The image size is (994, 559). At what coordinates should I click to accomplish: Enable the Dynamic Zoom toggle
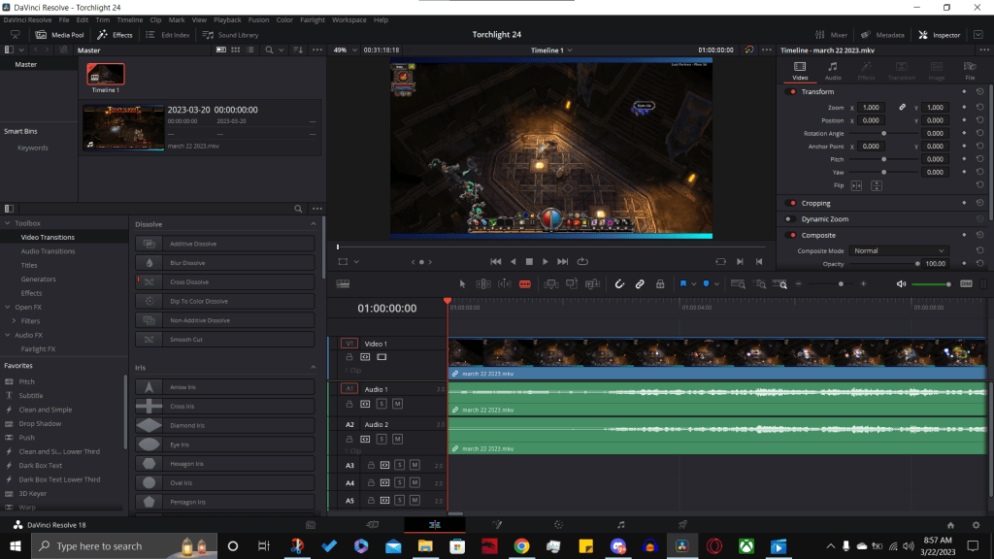791,219
